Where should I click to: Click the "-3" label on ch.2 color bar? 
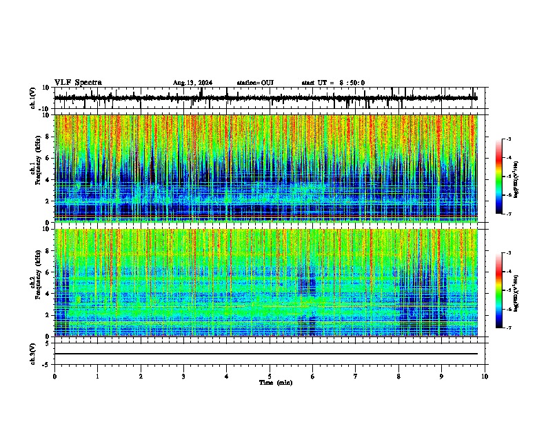pos(508,253)
